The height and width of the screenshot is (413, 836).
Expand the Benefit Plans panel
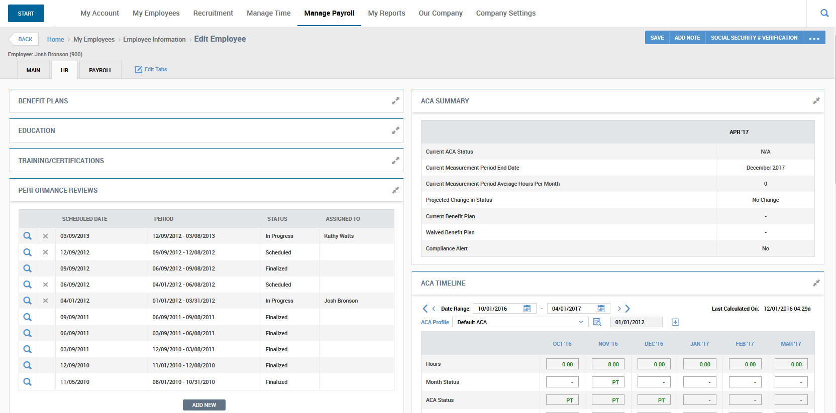click(x=395, y=101)
